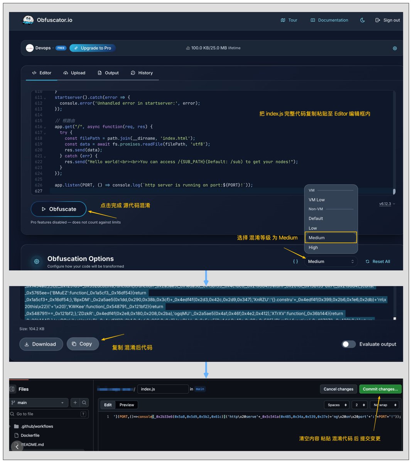
Task: Open the Spaces indent mode dropdown
Action: 337,405
